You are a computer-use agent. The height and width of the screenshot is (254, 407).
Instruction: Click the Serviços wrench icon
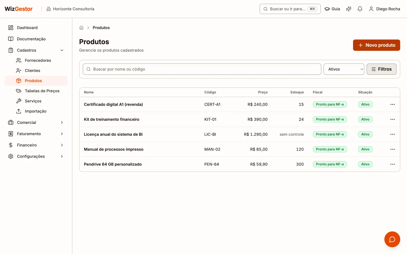[x=19, y=101]
